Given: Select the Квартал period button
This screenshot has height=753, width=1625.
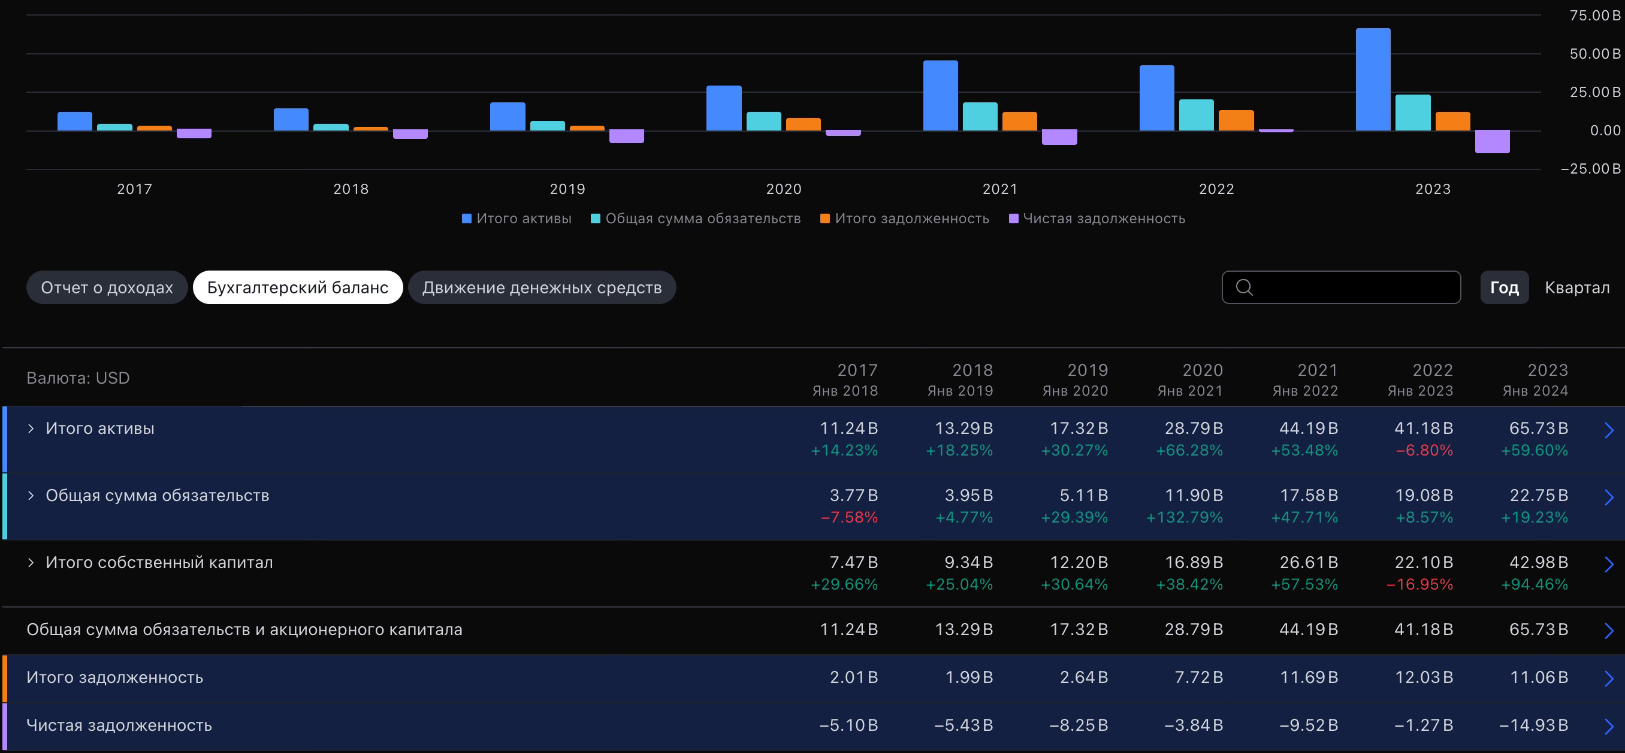Looking at the screenshot, I should [1576, 287].
